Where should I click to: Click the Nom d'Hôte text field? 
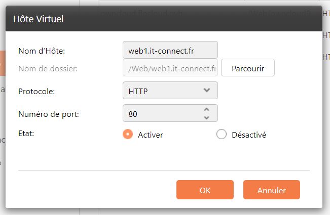coord(170,51)
